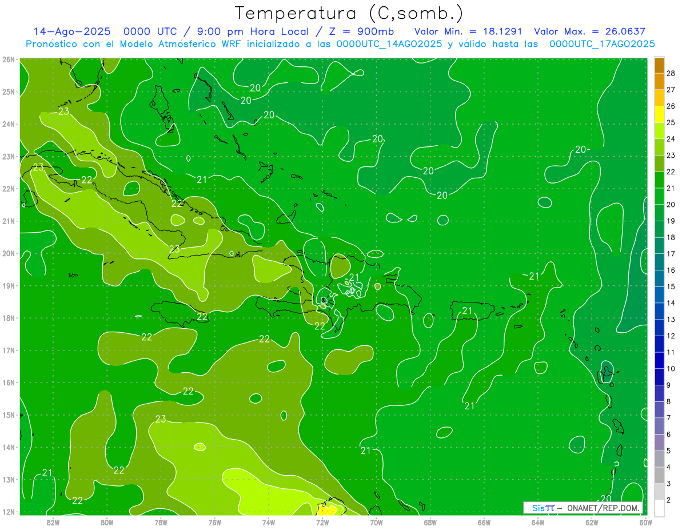Click the colorbar label 24

pos(671,139)
